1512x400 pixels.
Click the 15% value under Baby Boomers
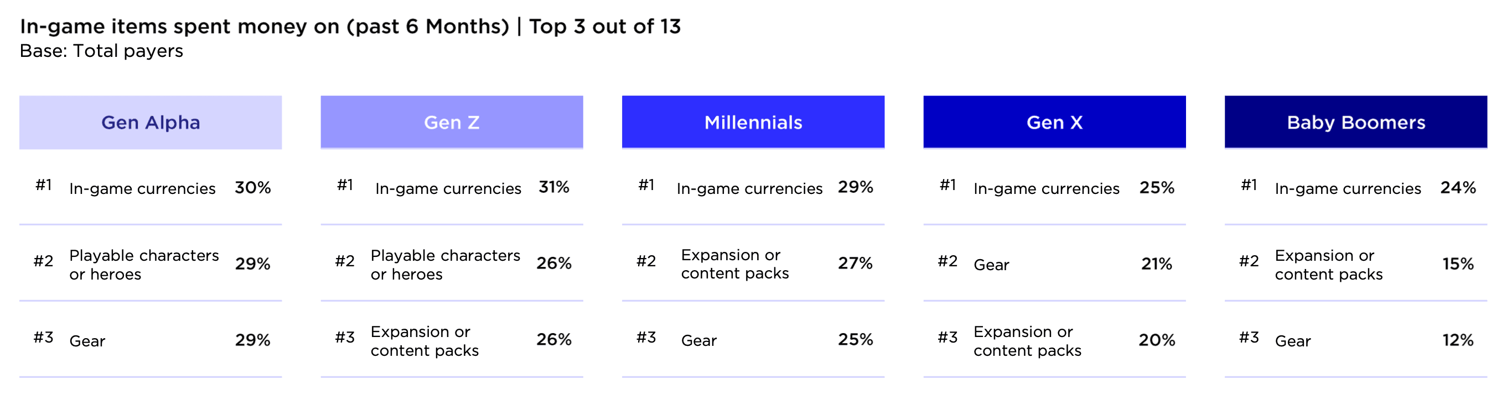tap(1458, 264)
